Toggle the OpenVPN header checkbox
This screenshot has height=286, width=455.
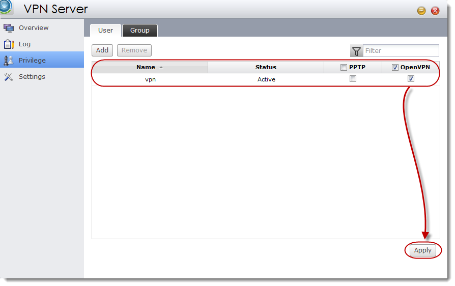395,68
